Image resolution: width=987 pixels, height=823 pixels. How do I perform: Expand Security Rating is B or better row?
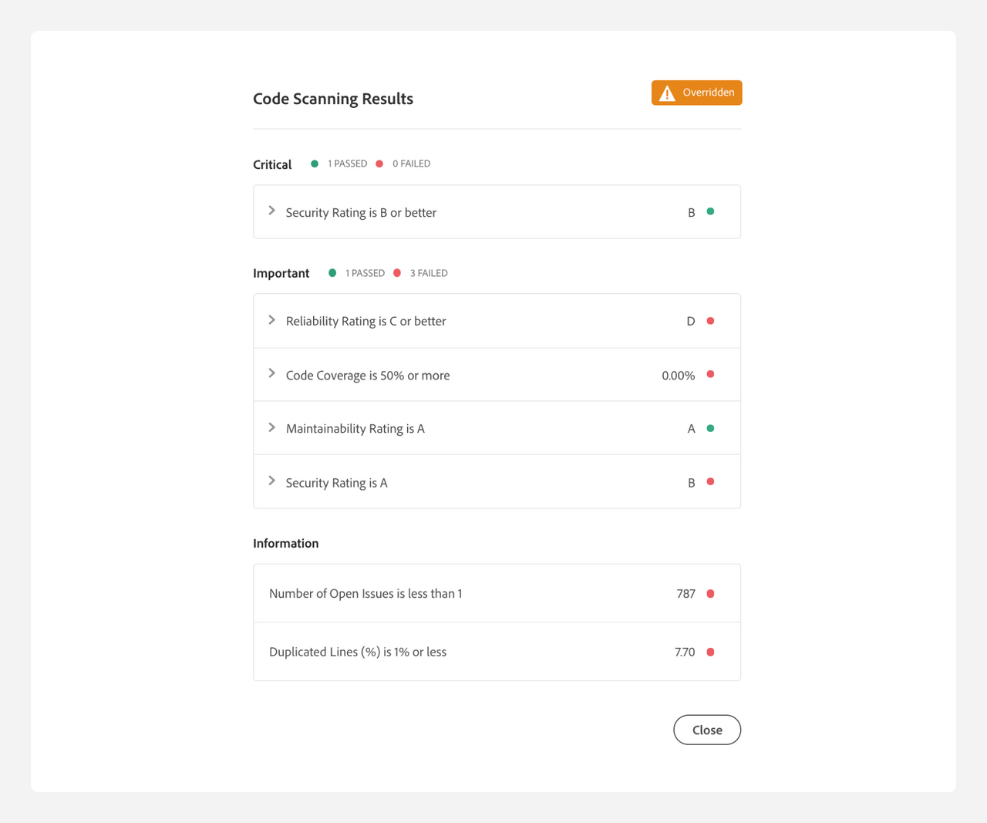[271, 211]
